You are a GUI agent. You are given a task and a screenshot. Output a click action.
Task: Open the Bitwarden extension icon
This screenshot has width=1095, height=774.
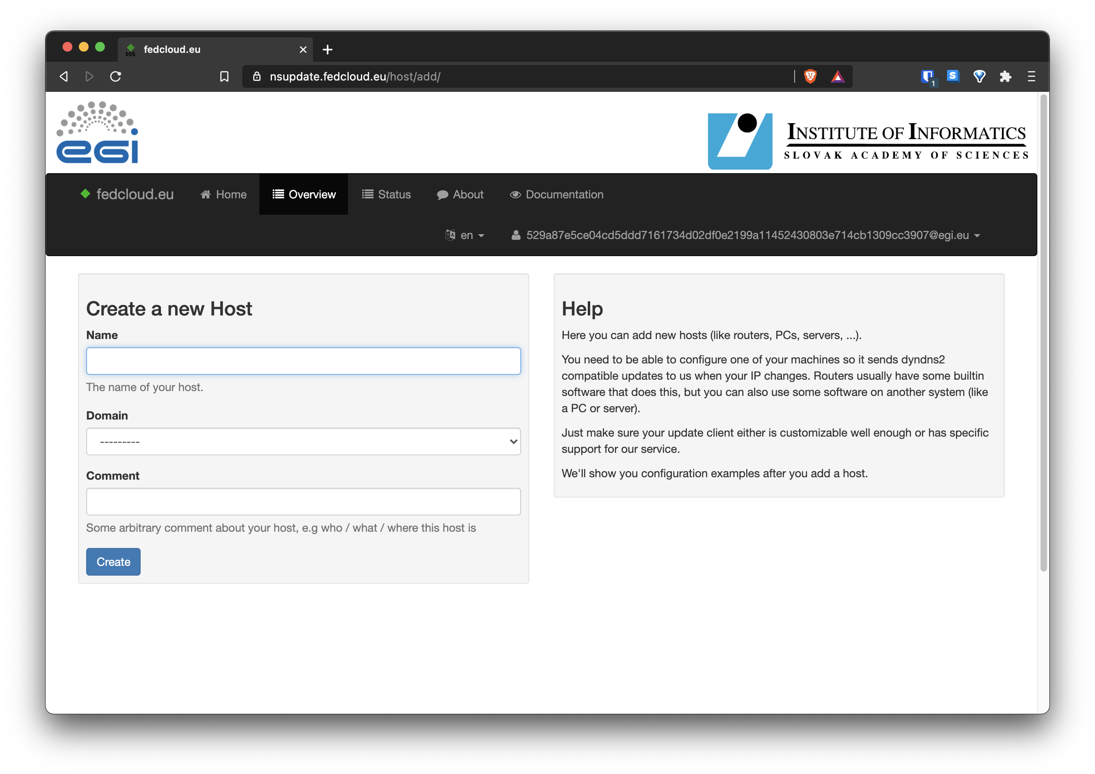tap(928, 76)
